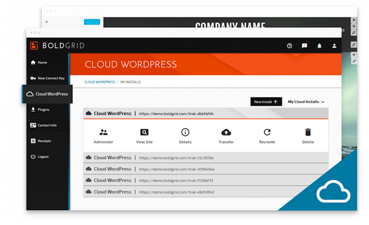Click the Transfer cloud upload icon
The image size is (369, 225).
(x=226, y=132)
